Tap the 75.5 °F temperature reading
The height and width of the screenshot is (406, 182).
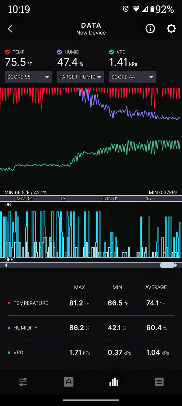(19, 63)
